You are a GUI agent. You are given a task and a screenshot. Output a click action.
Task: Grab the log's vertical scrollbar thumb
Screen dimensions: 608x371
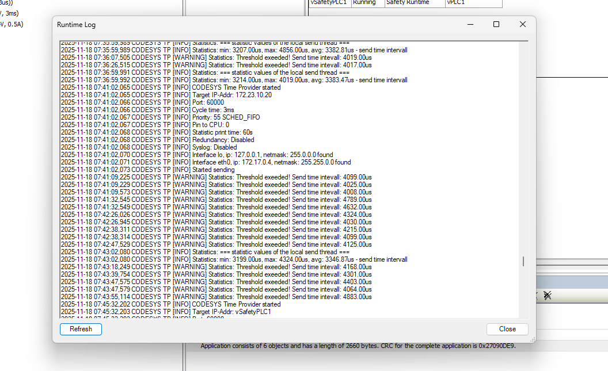(523, 262)
